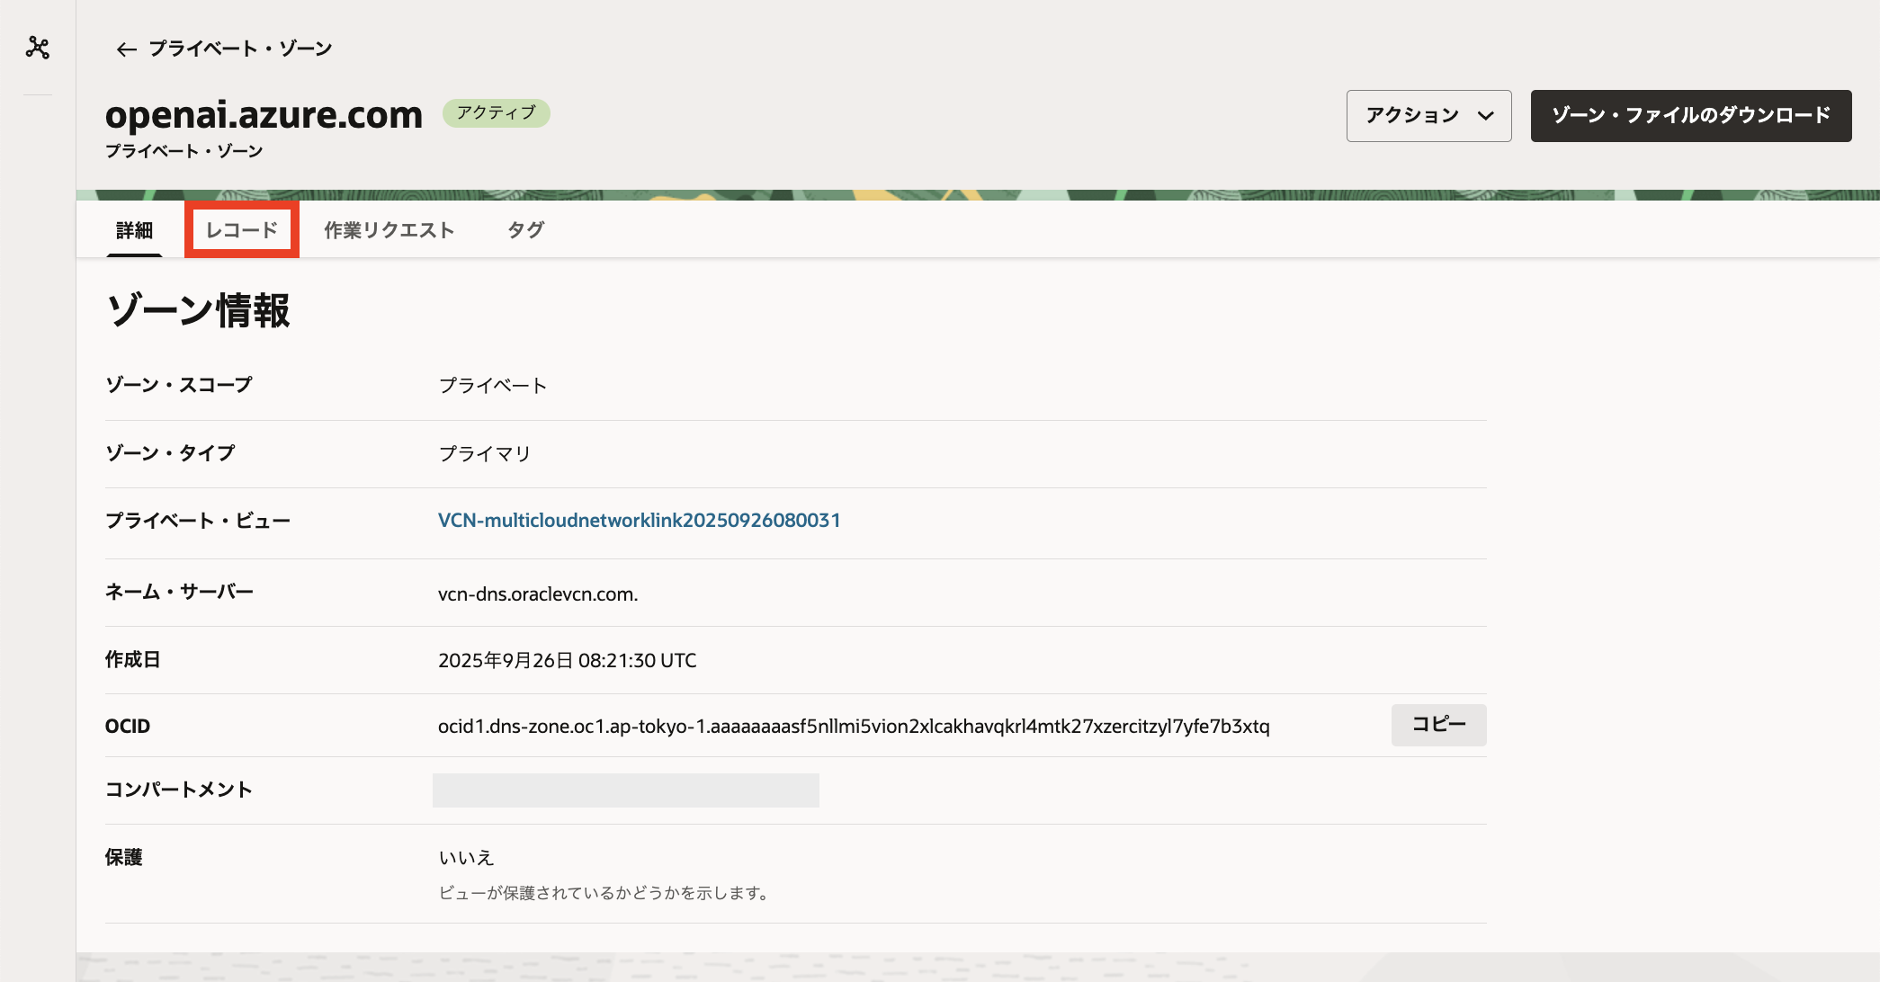Open the 作業リクエスト tab
Image resolution: width=1880 pixels, height=982 pixels.
pos(389,230)
